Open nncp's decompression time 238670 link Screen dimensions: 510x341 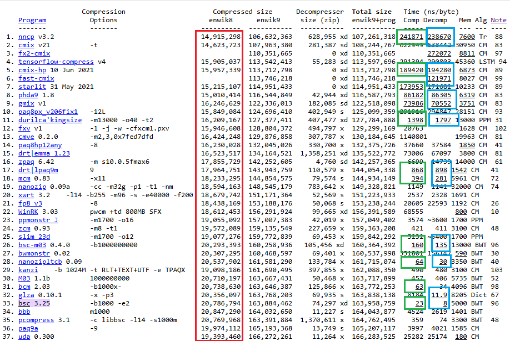click(439, 37)
